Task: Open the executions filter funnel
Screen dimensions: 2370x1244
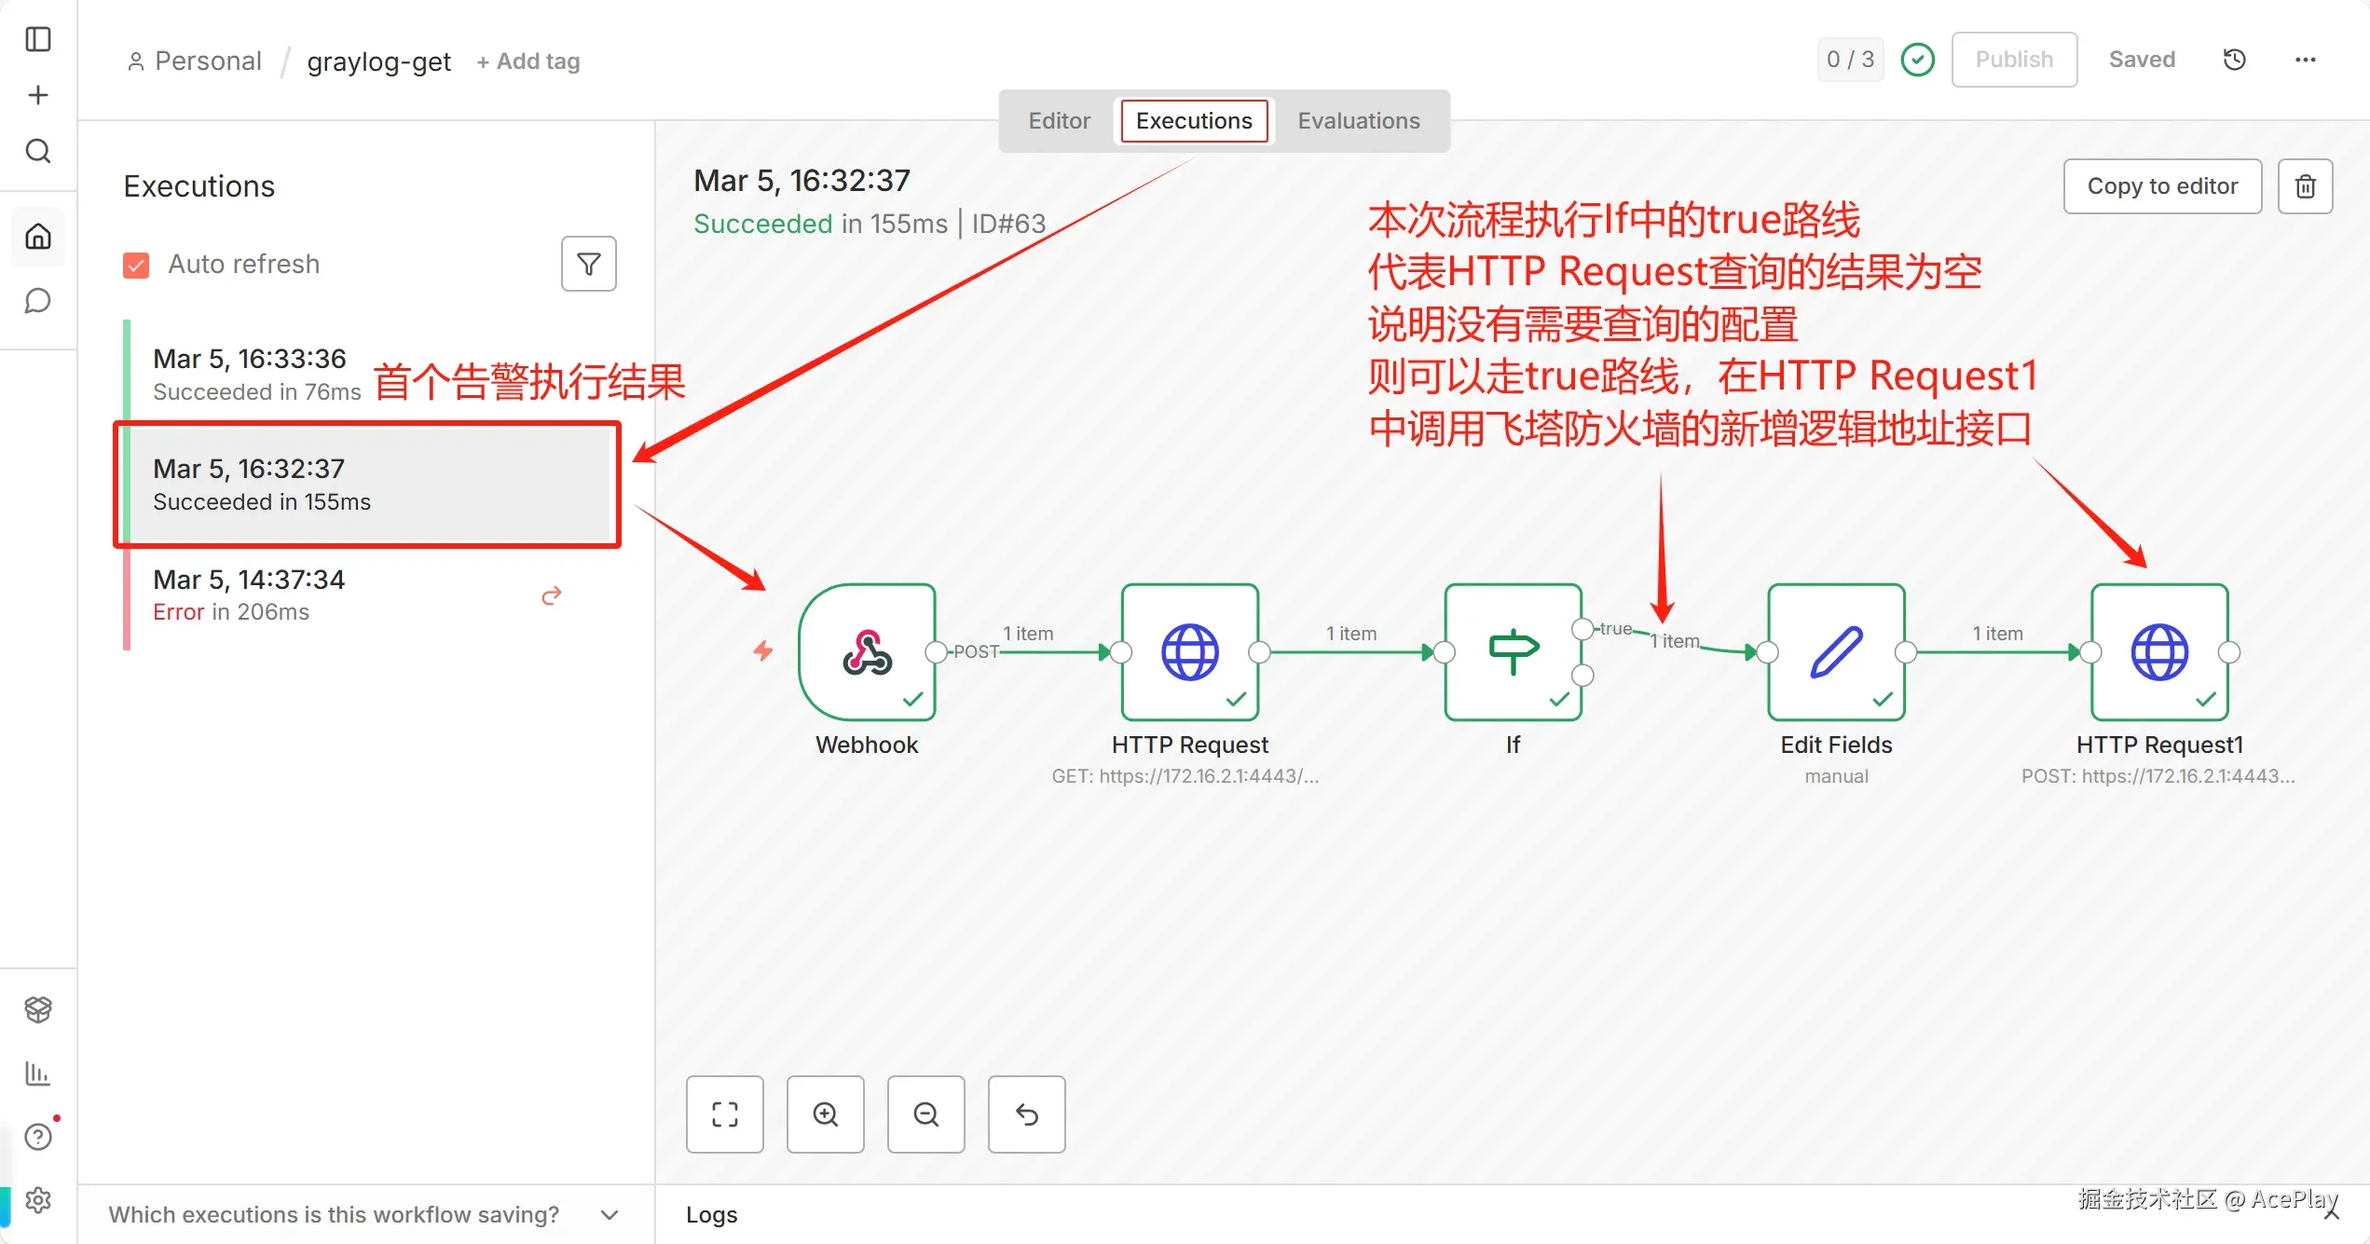Action: click(x=588, y=265)
